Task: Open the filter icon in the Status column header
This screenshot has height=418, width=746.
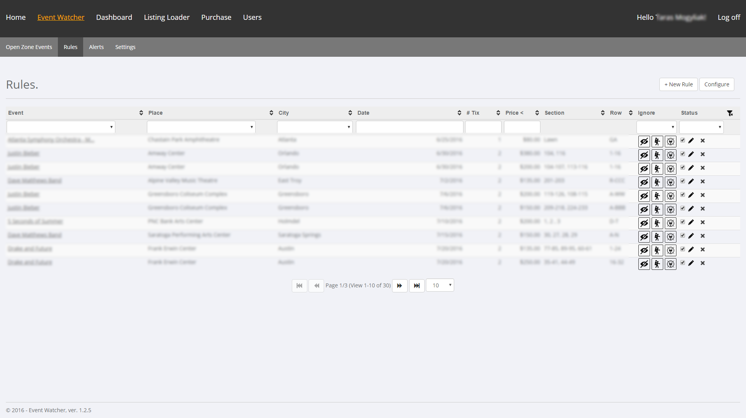Action: [730, 113]
